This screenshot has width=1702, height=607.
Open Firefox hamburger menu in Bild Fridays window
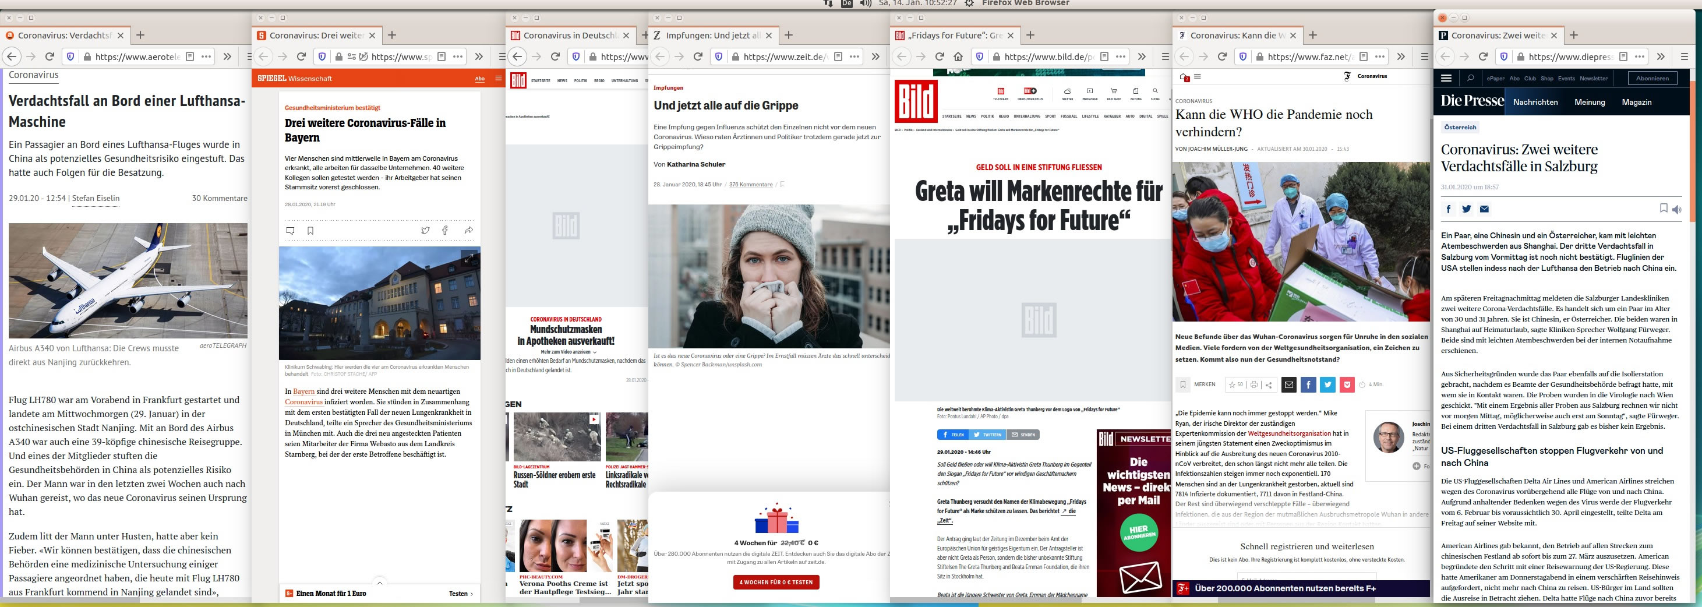point(1165,57)
